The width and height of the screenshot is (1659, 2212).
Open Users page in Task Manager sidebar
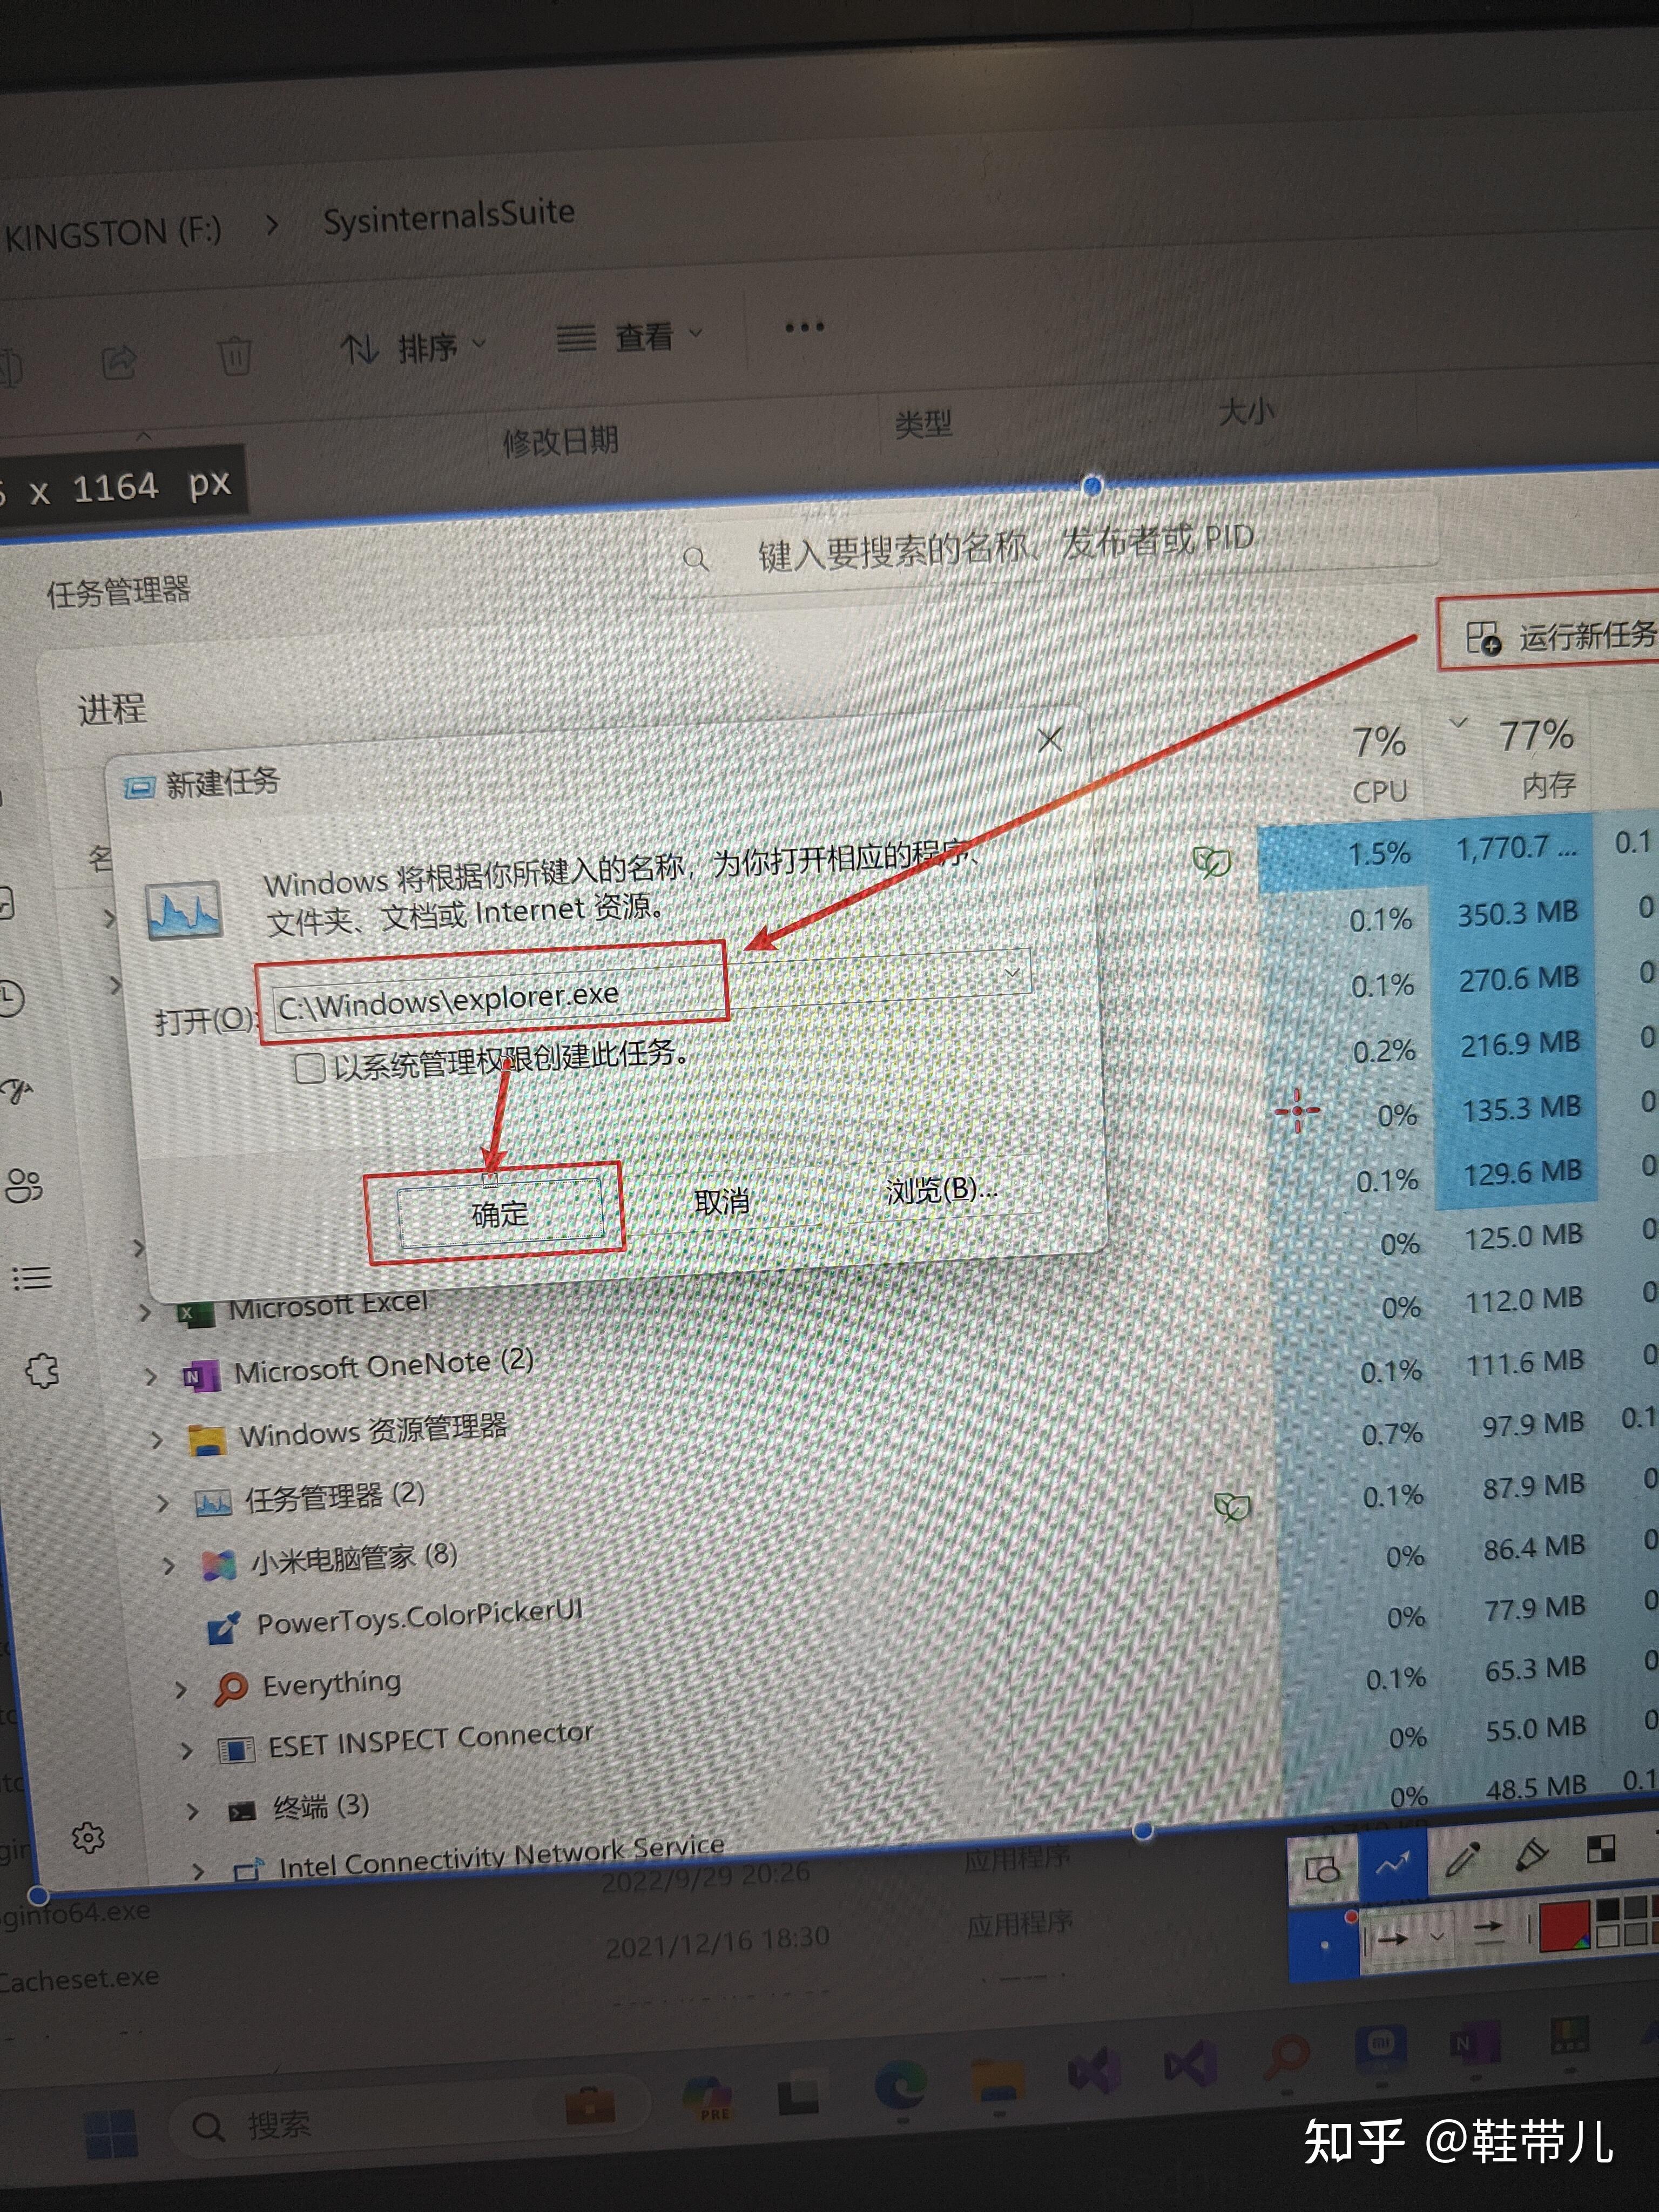[24, 1185]
